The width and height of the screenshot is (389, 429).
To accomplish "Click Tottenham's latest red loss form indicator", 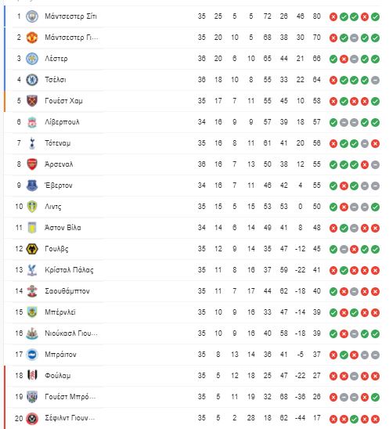I will point(375,143).
